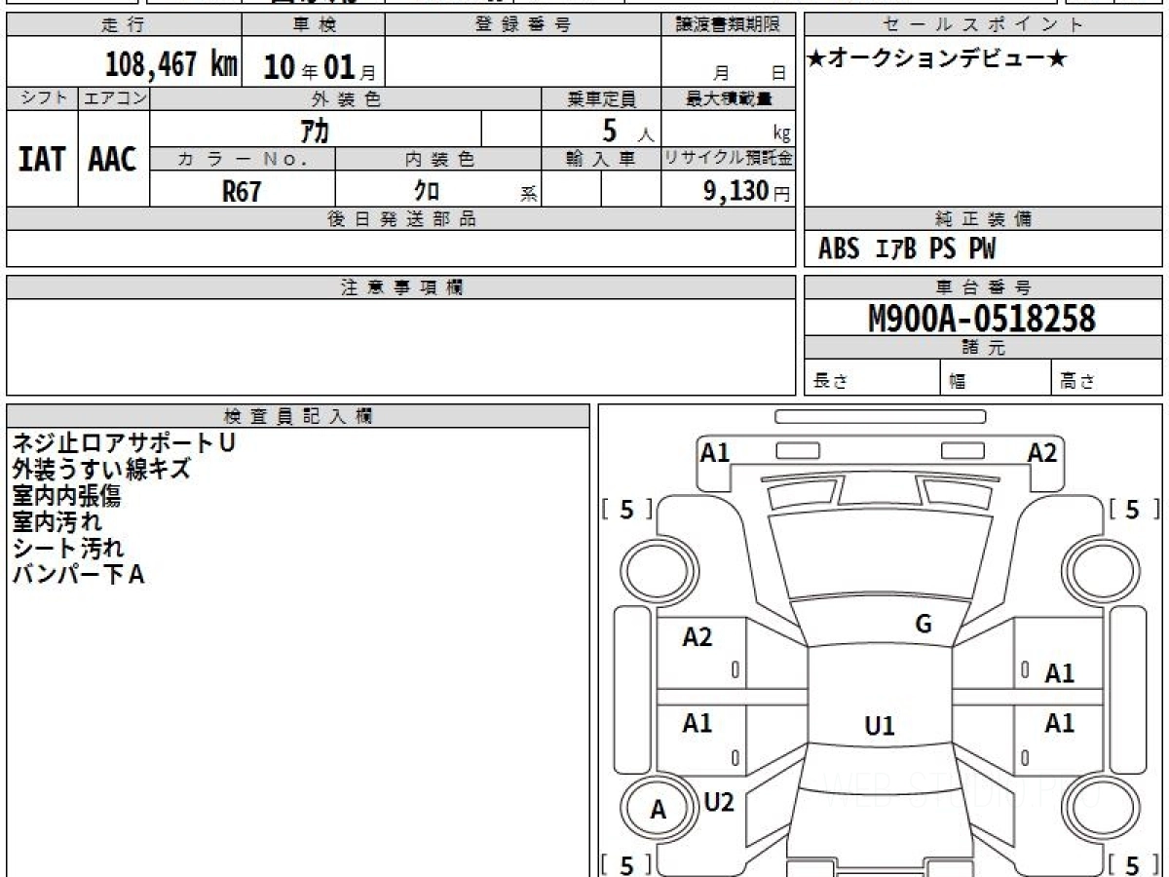Select the color code R67

[242, 191]
